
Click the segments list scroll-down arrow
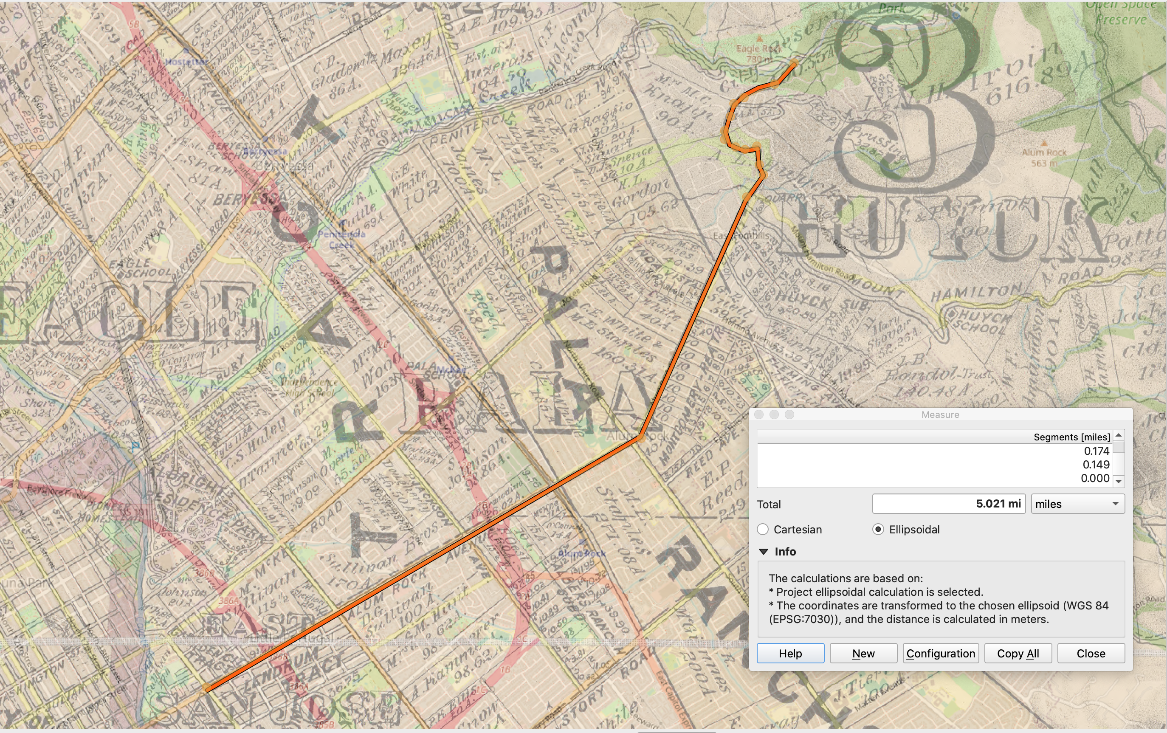(1119, 482)
